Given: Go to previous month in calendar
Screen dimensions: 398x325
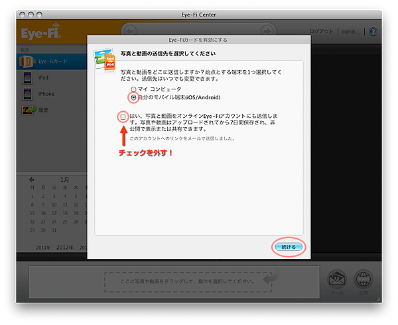Looking at the screenshot, I should click(31, 179).
